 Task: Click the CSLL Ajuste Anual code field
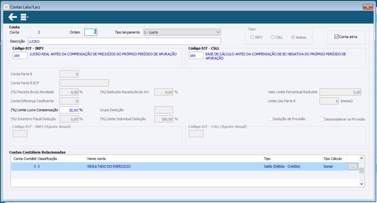click(x=196, y=134)
